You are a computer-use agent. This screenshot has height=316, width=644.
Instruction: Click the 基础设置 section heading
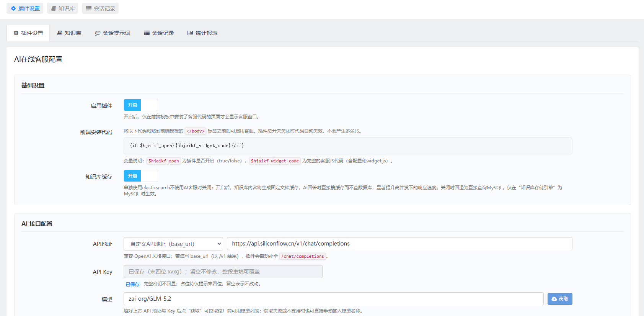33,85
